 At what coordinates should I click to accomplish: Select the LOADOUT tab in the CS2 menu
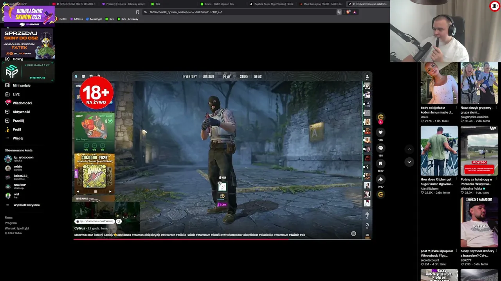[208, 76]
